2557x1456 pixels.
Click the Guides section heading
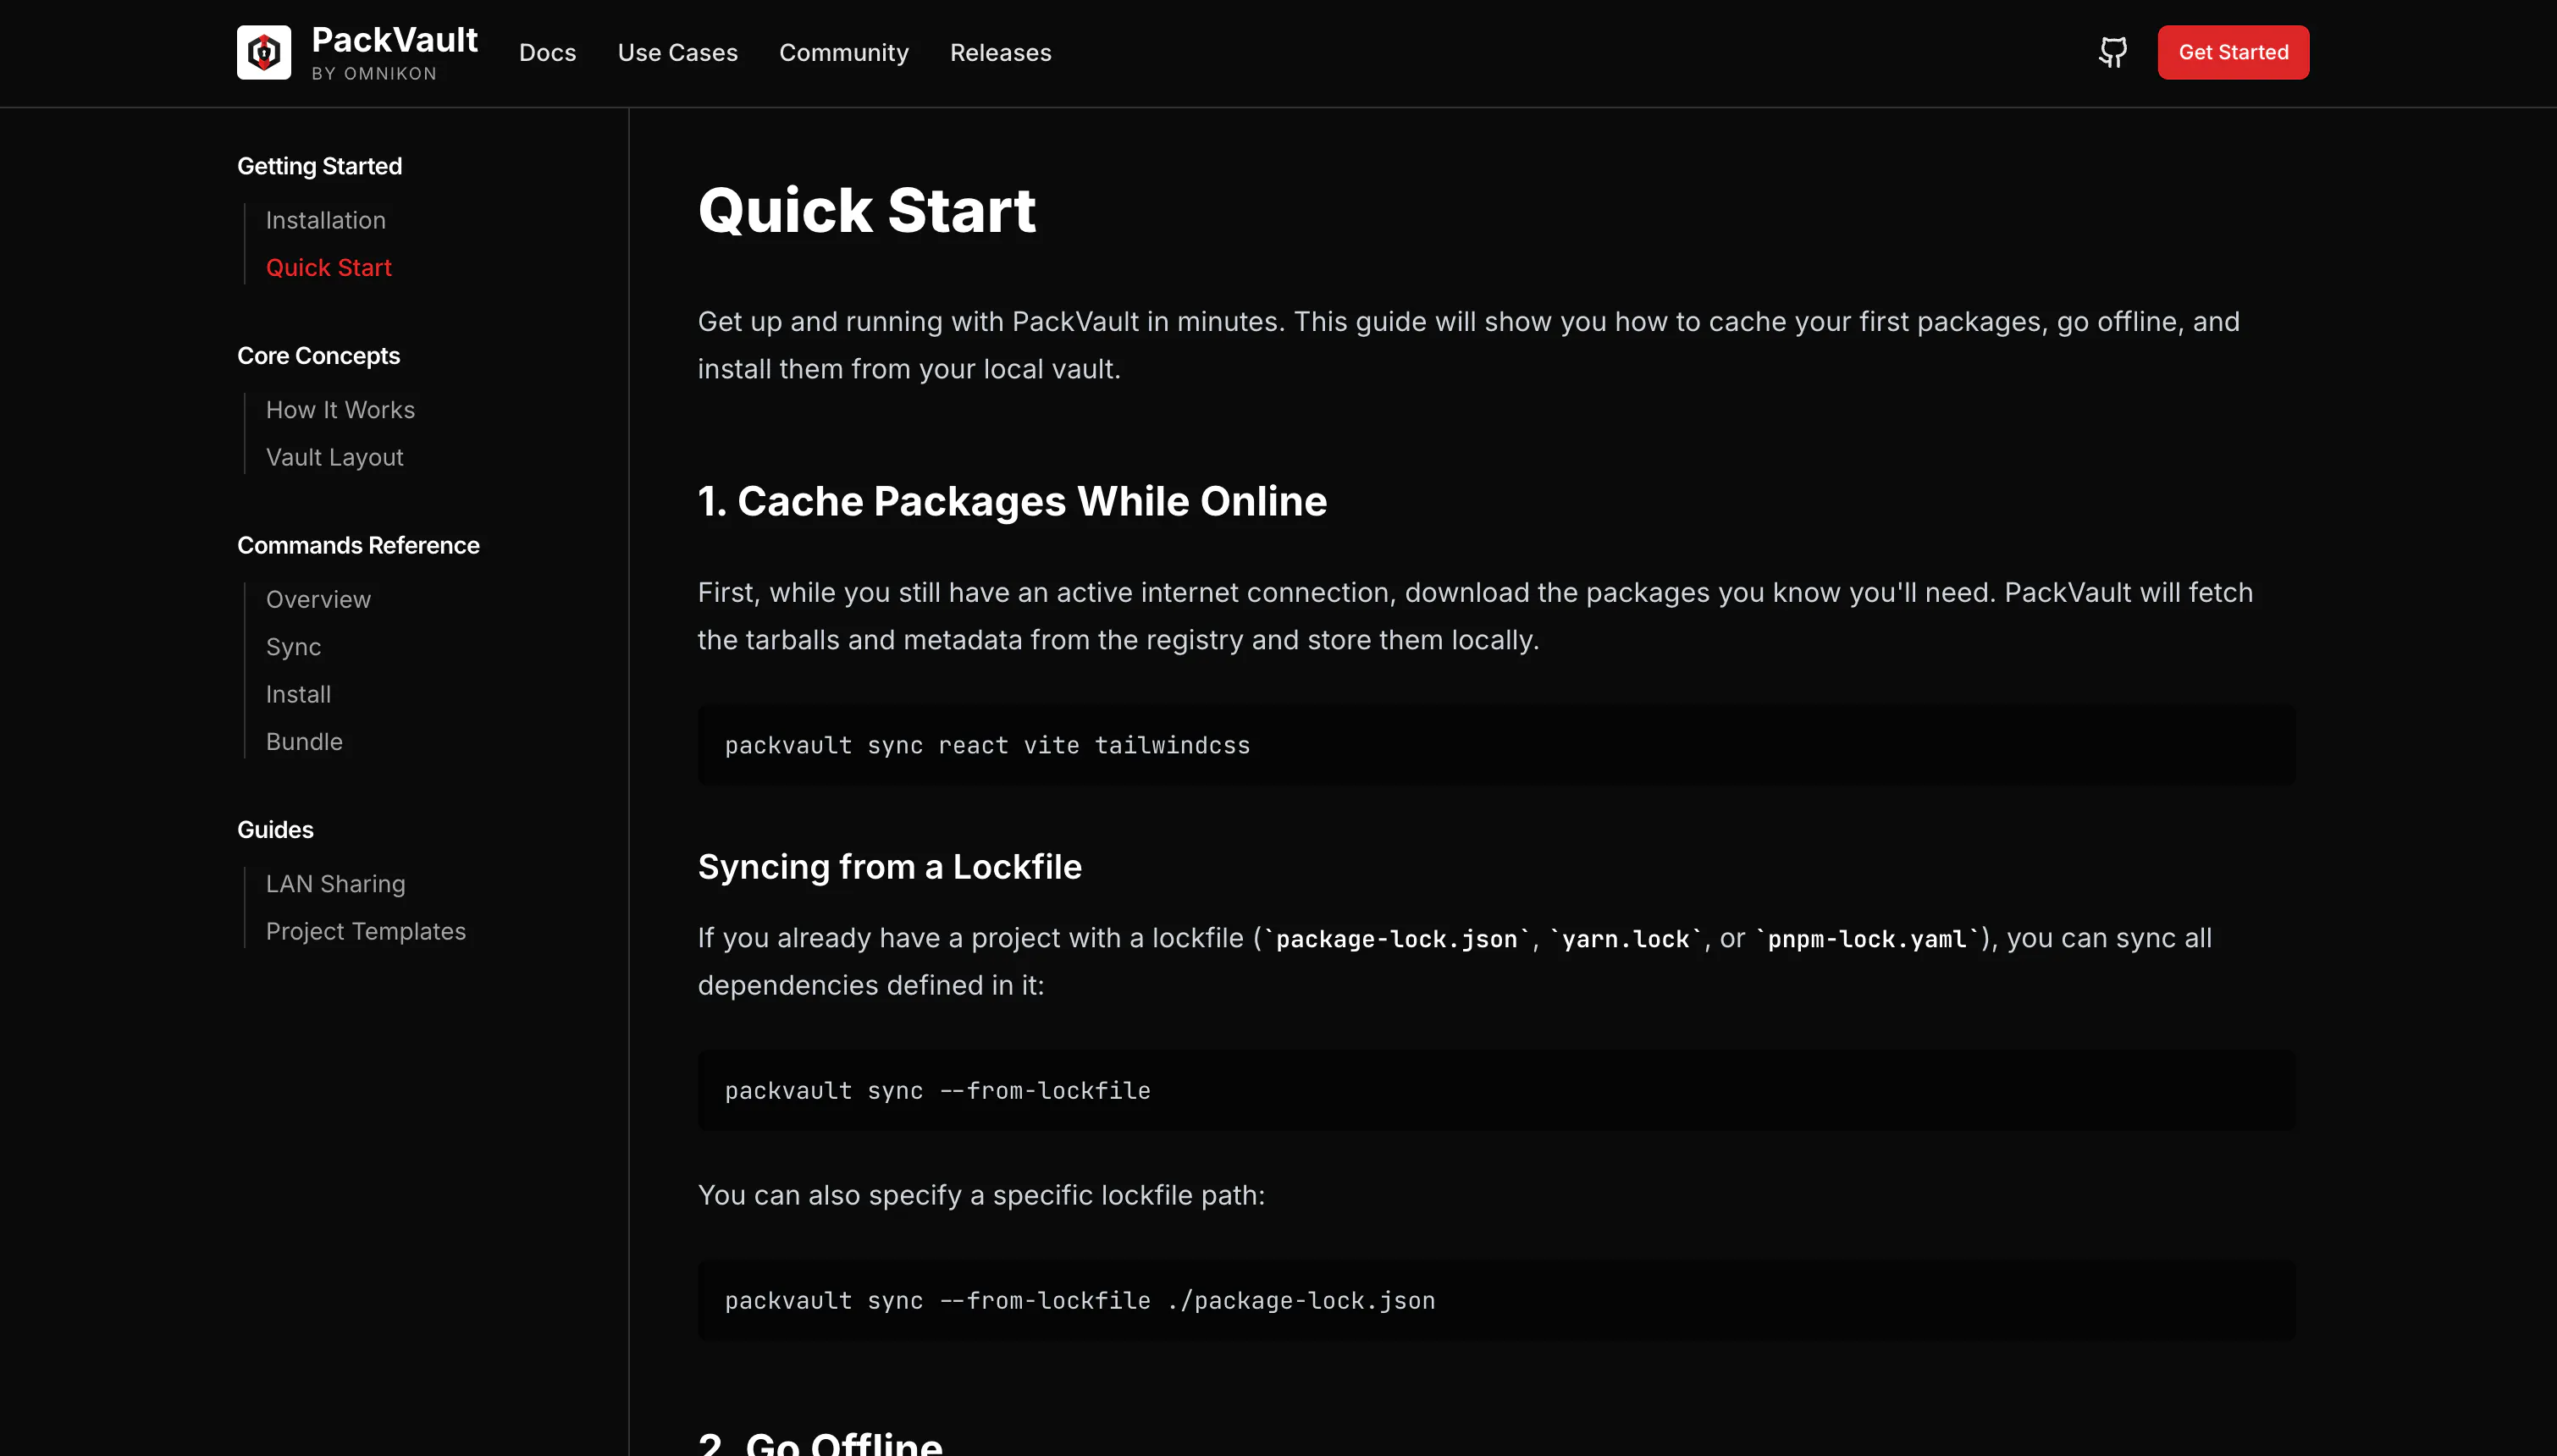275,830
